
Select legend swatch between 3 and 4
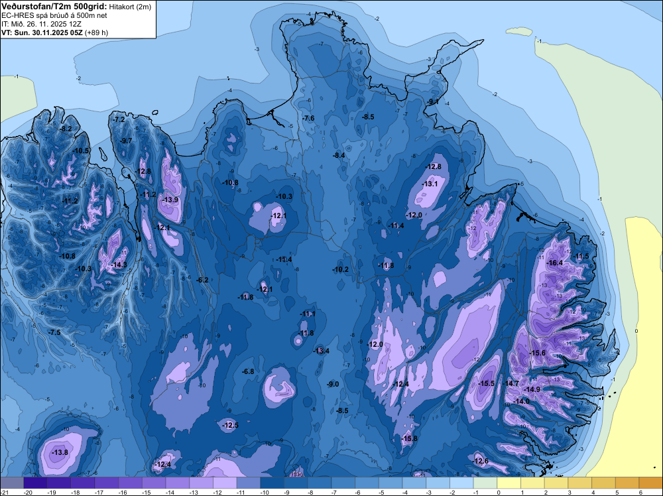click(579, 483)
